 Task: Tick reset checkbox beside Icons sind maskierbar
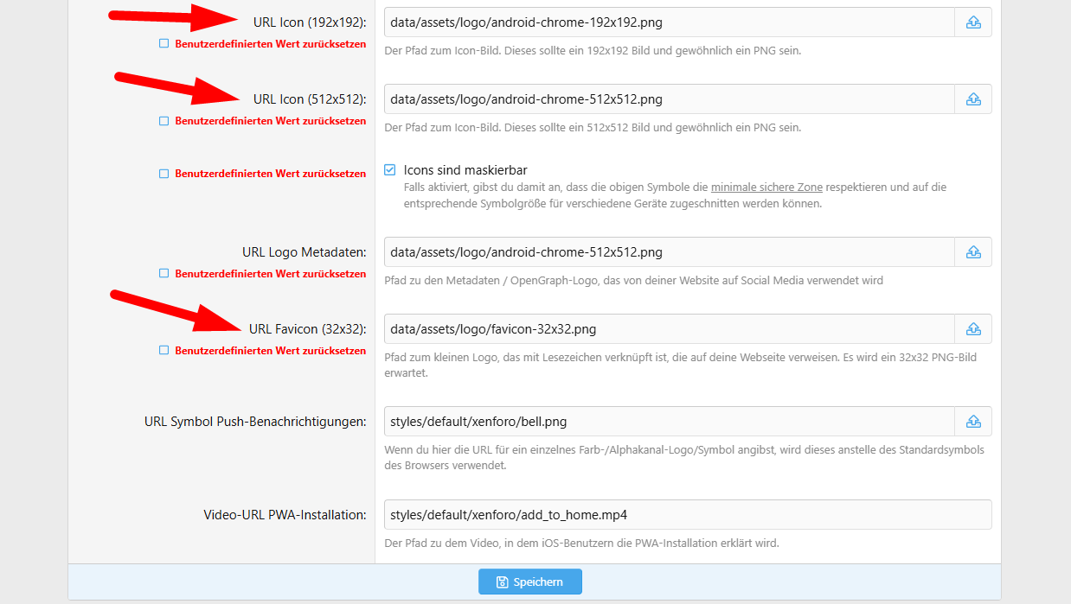[x=164, y=174]
